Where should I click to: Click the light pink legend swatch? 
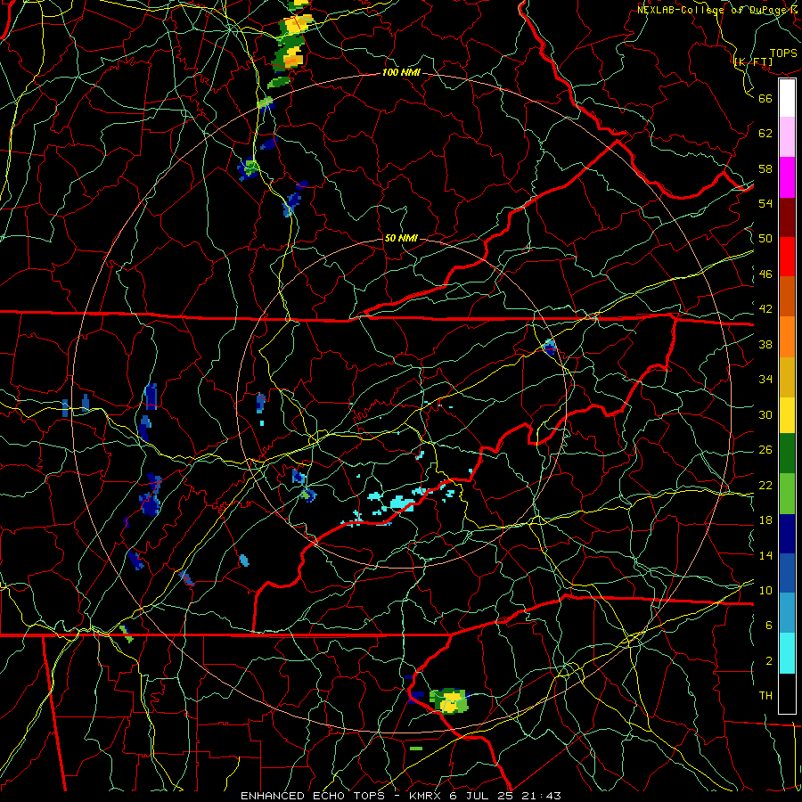click(x=787, y=137)
